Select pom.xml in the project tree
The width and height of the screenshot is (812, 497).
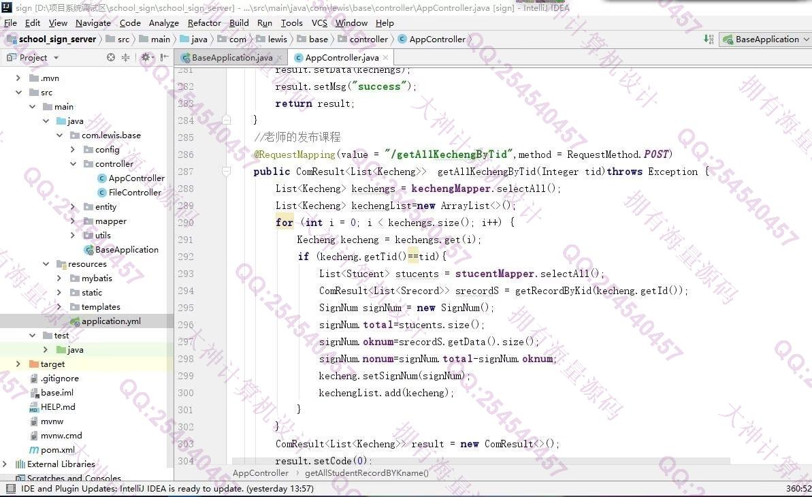click(x=52, y=450)
